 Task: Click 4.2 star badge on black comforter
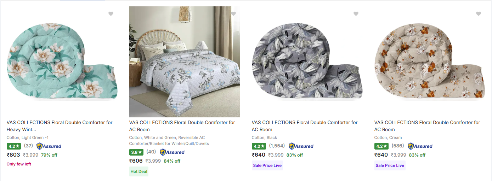pos(259,146)
